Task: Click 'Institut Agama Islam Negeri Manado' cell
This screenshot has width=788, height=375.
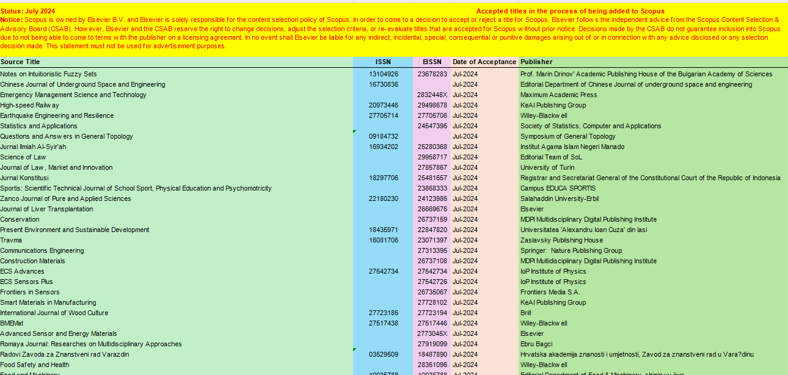Action: tap(653, 147)
